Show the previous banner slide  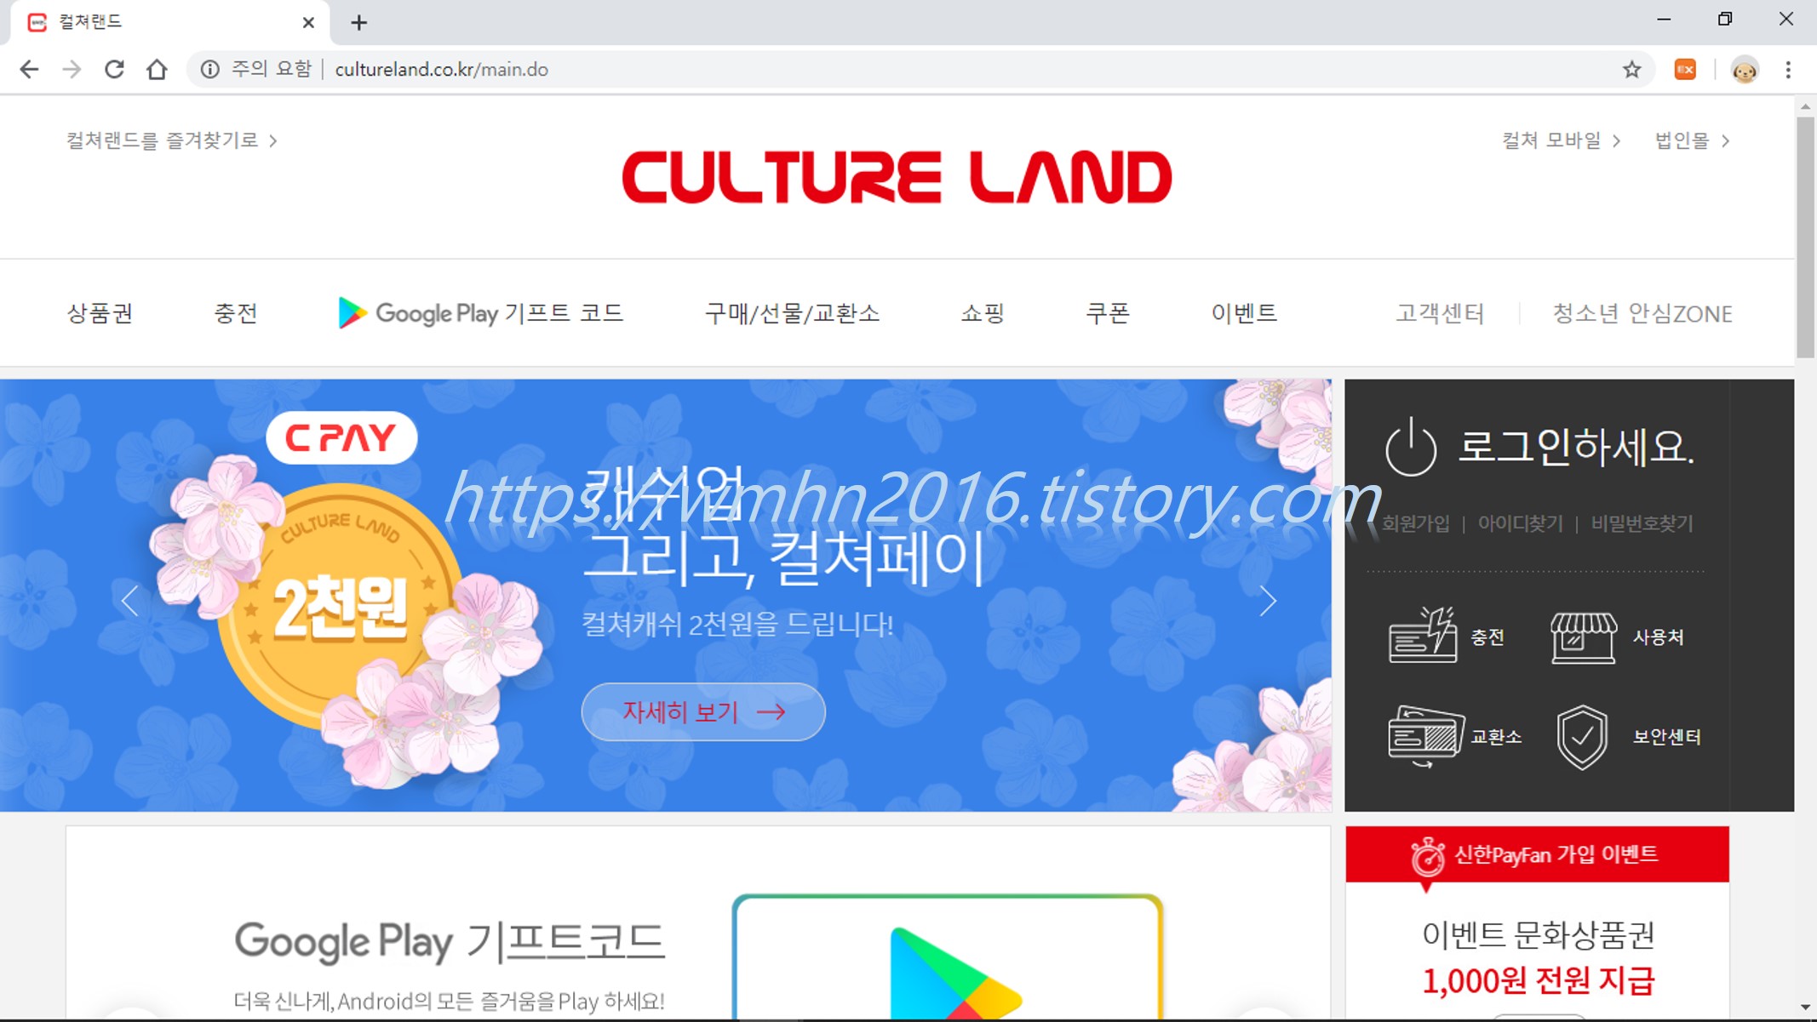130,601
